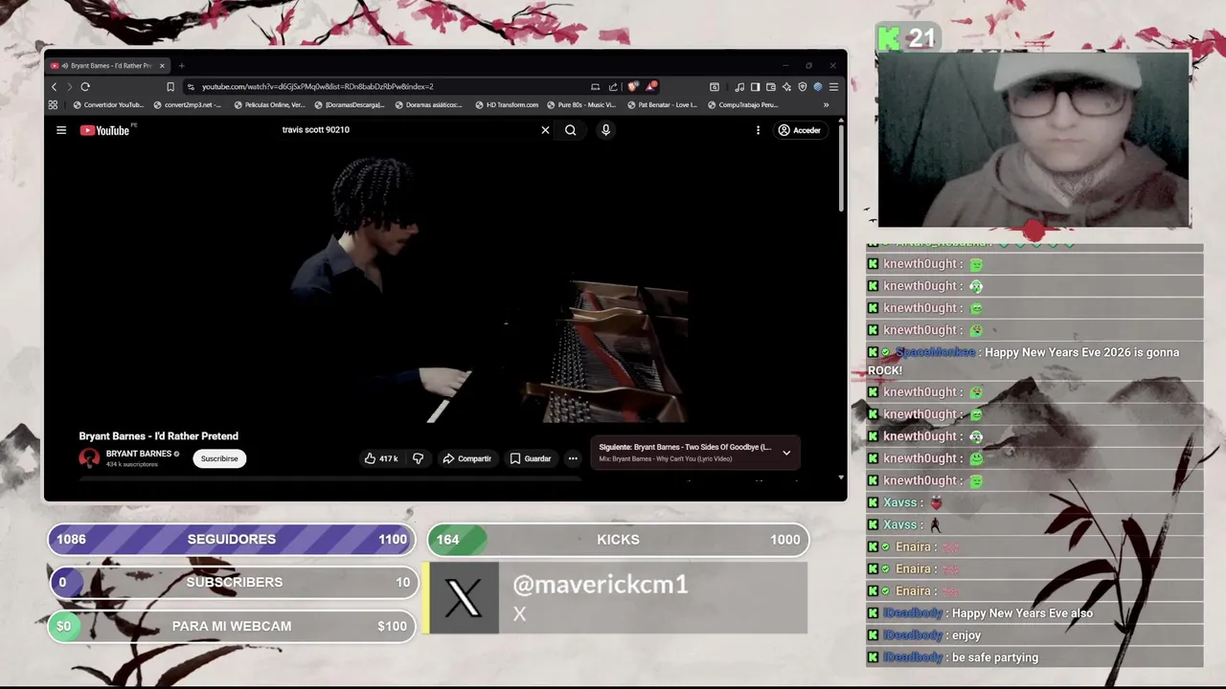Click the Acceder sign-in button
1226x689 pixels.
[x=800, y=130]
